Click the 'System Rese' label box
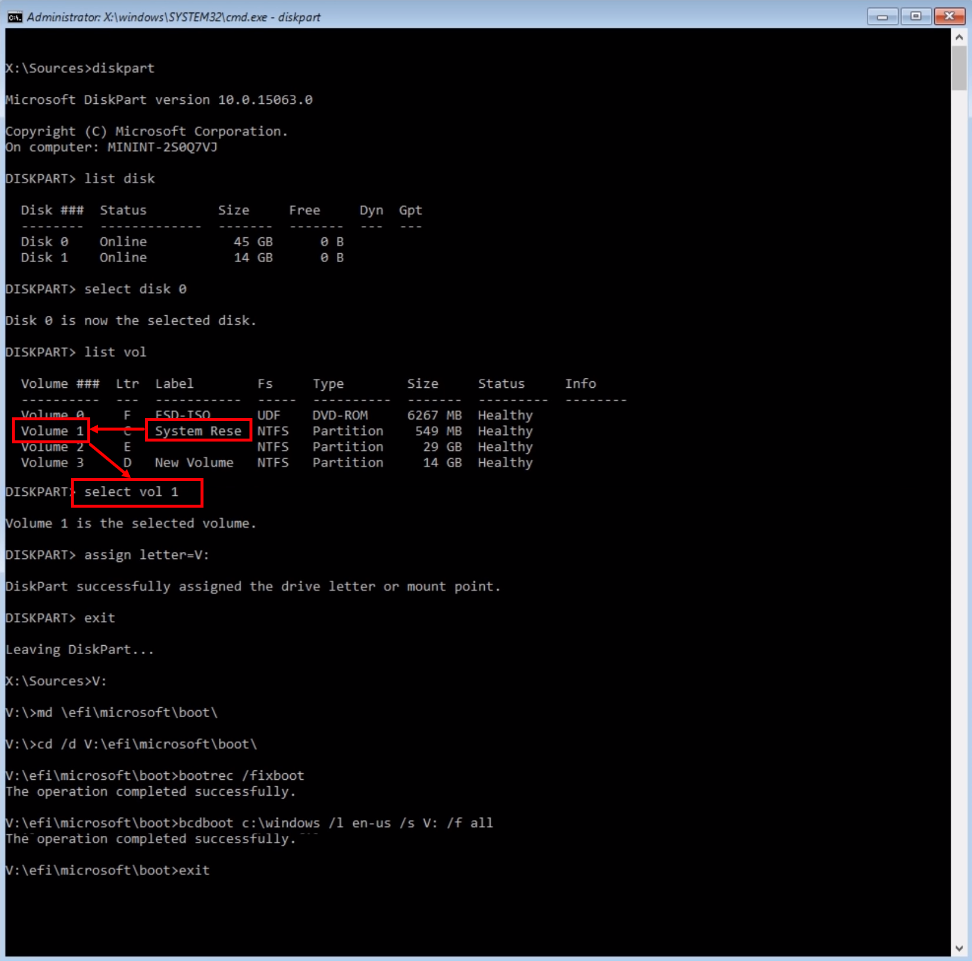 point(199,431)
